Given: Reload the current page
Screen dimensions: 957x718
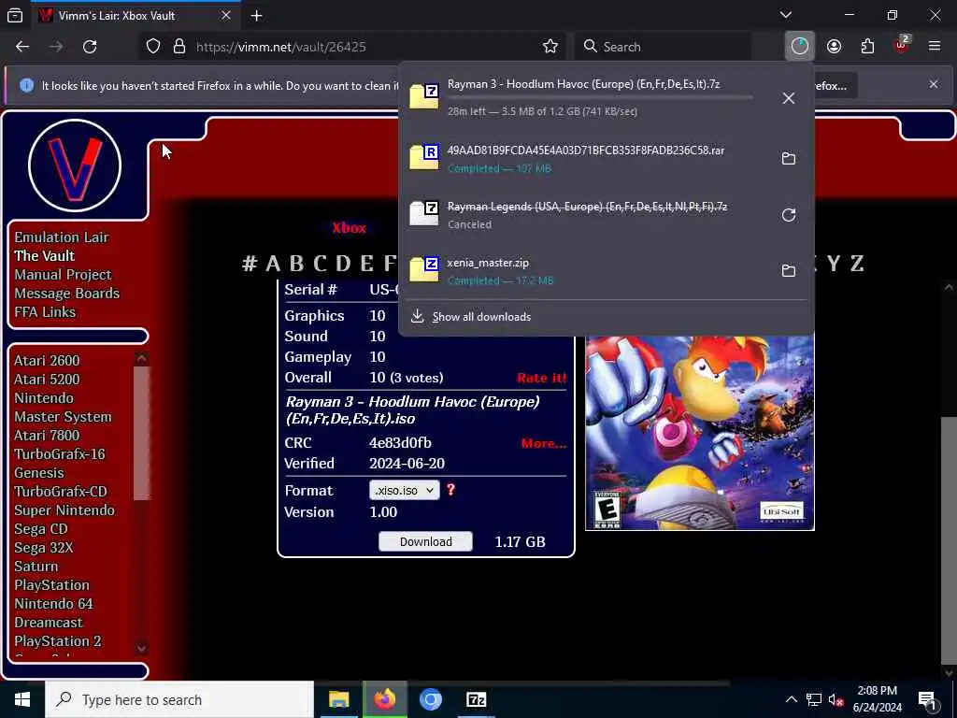Looking at the screenshot, I should (x=90, y=47).
